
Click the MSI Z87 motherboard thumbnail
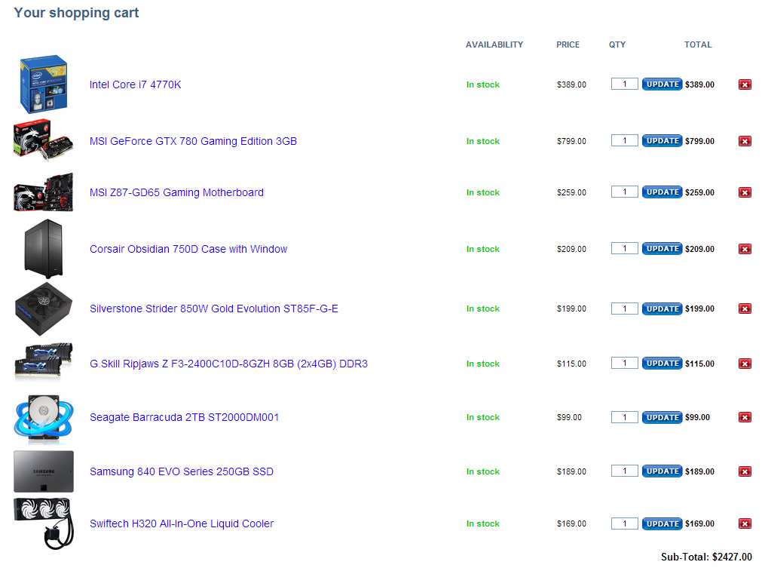43,192
